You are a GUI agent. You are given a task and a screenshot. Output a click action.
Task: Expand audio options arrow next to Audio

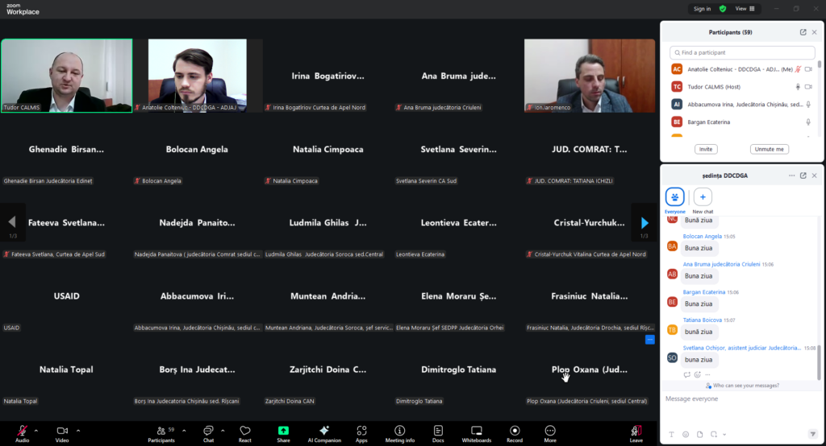coord(36,430)
